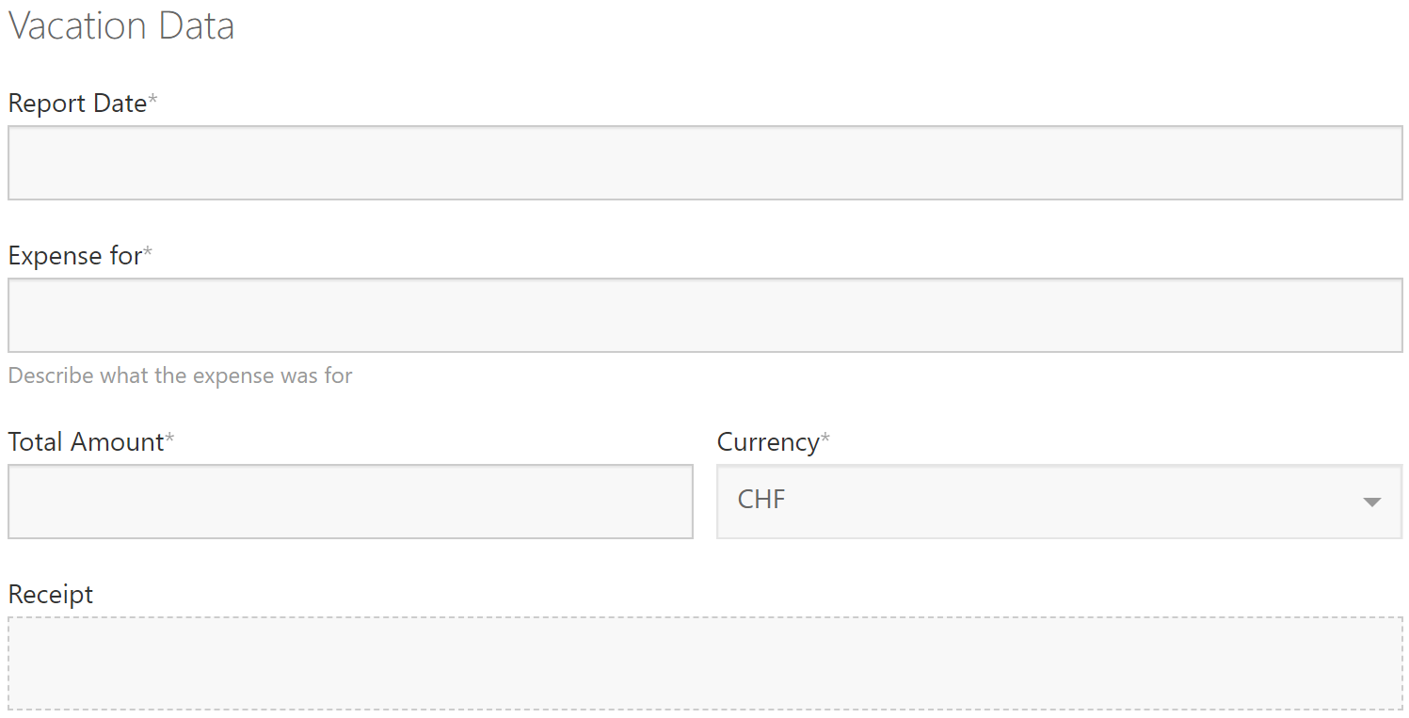
Task: Click the Total Amount input box
Action: [350, 502]
